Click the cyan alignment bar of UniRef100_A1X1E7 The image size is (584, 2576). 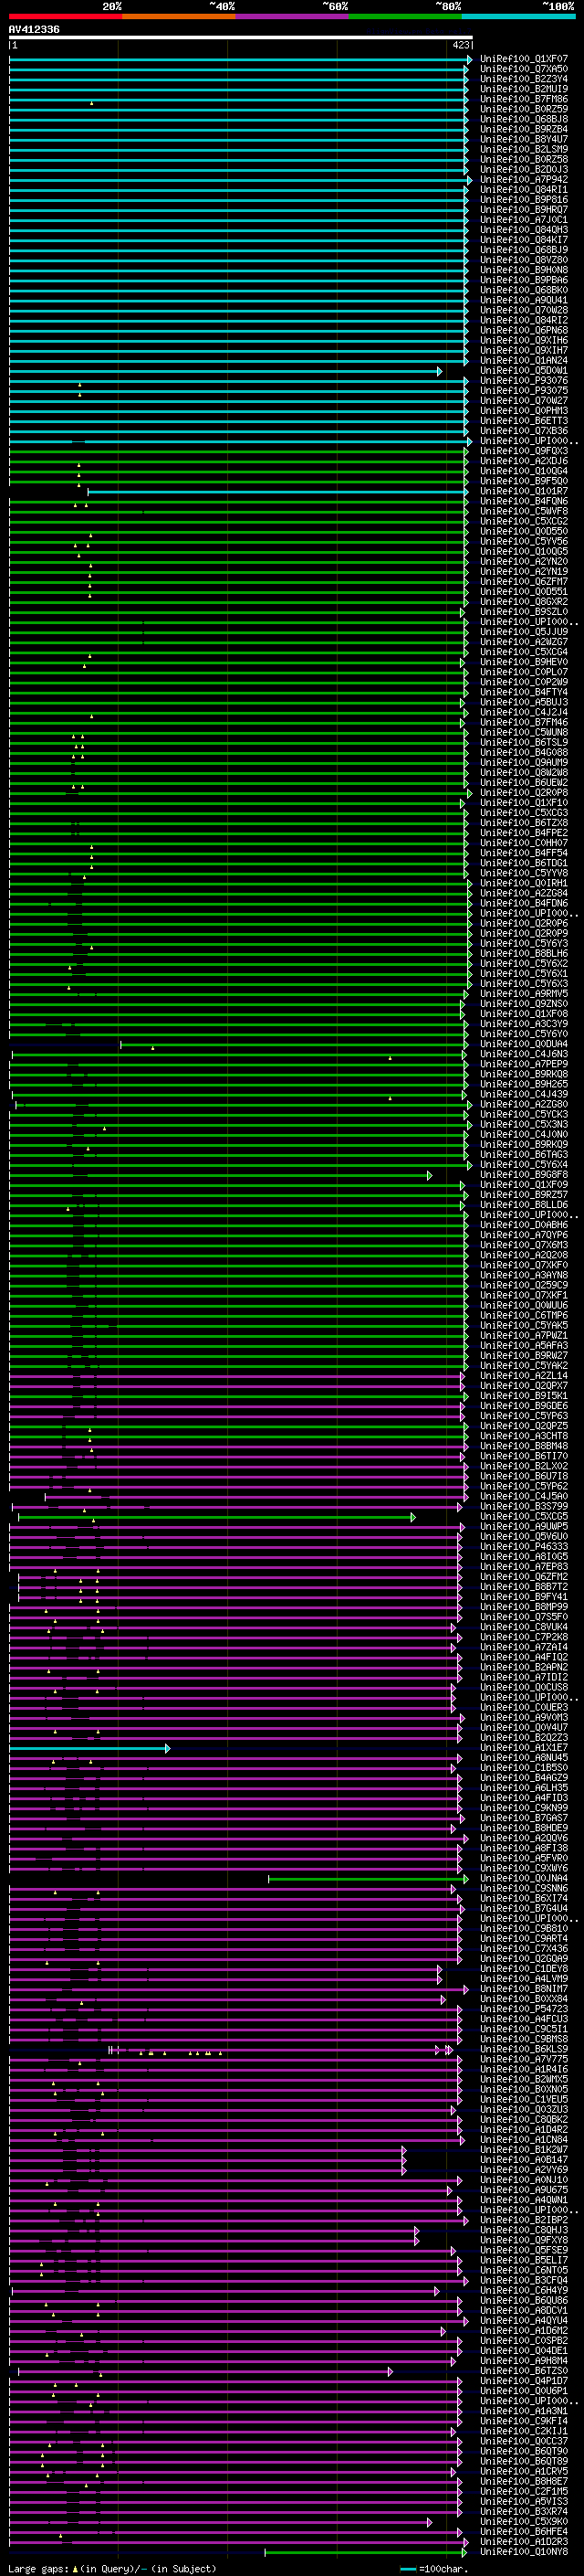pos(89,1748)
